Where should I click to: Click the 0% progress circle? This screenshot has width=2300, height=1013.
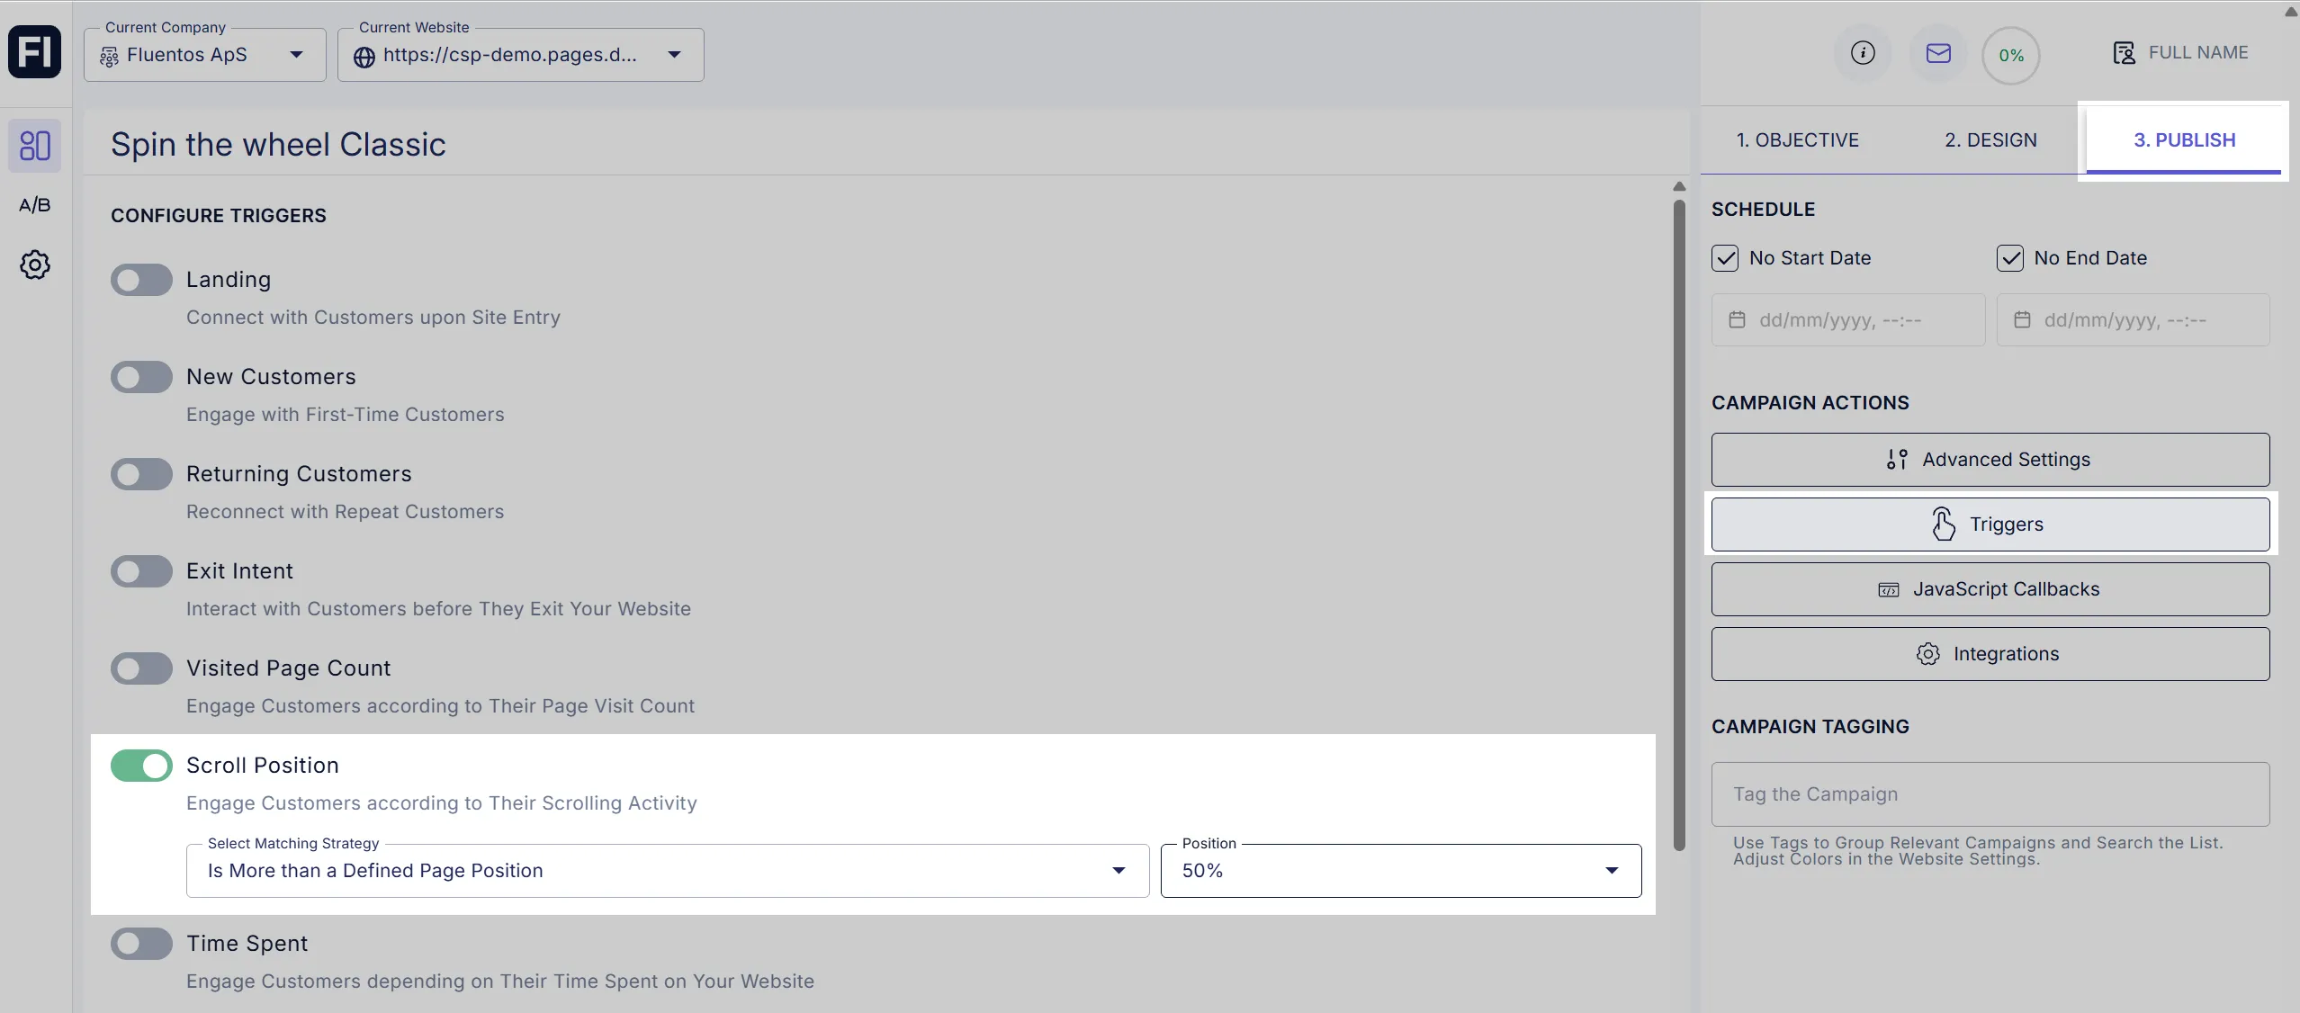pyautogui.click(x=2010, y=54)
